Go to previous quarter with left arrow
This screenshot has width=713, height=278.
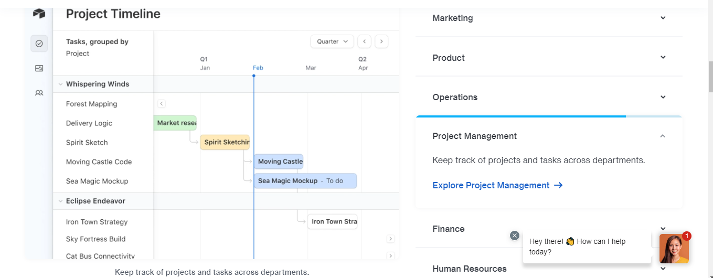pos(365,41)
